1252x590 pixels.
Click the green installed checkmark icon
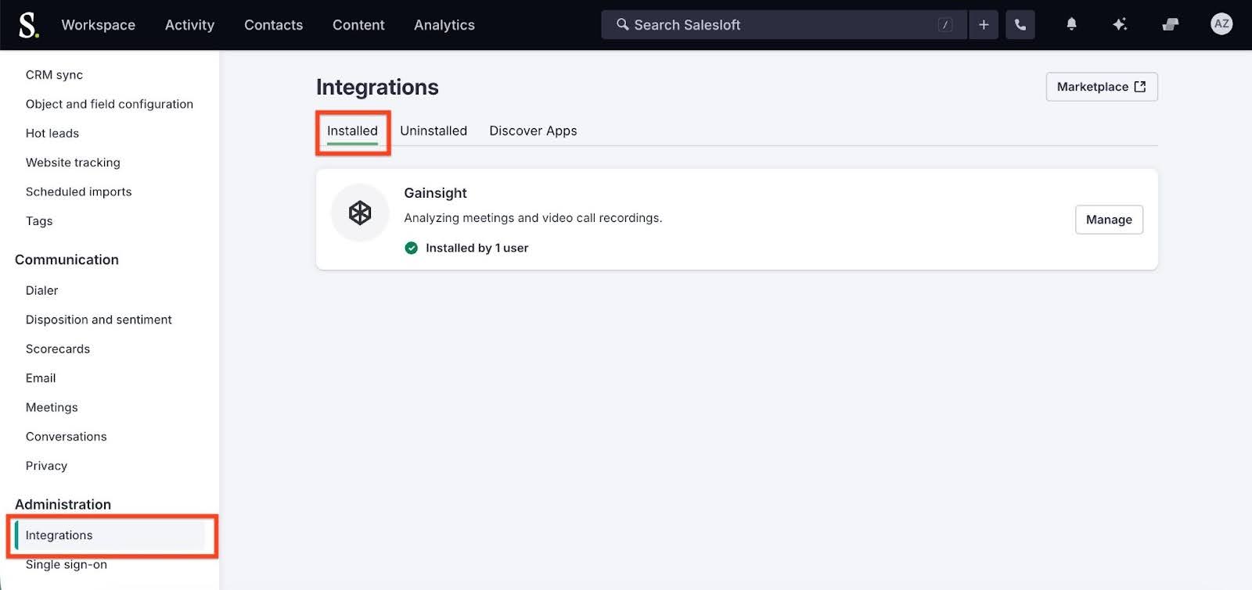[411, 248]
